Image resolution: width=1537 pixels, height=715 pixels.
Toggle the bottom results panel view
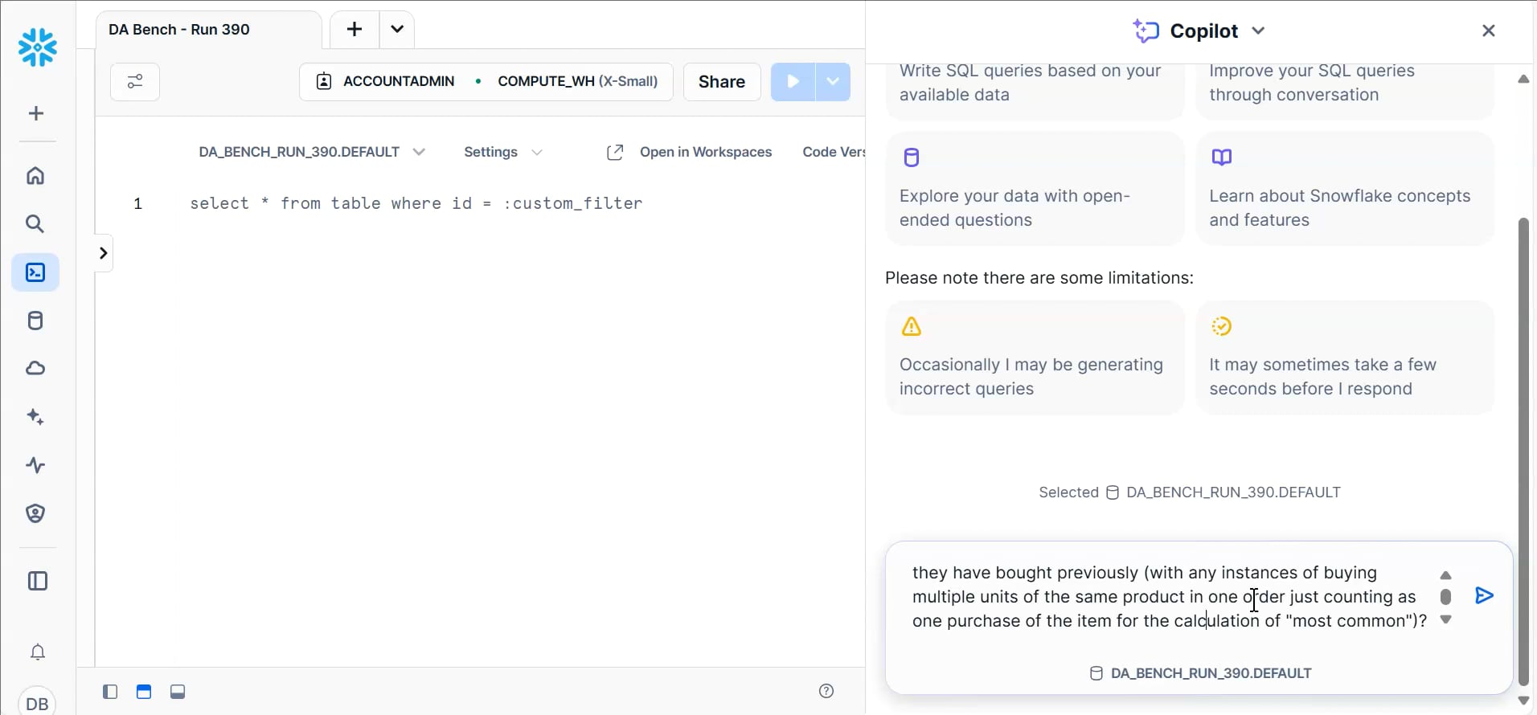pyautogui.click(x=178, y=692)
